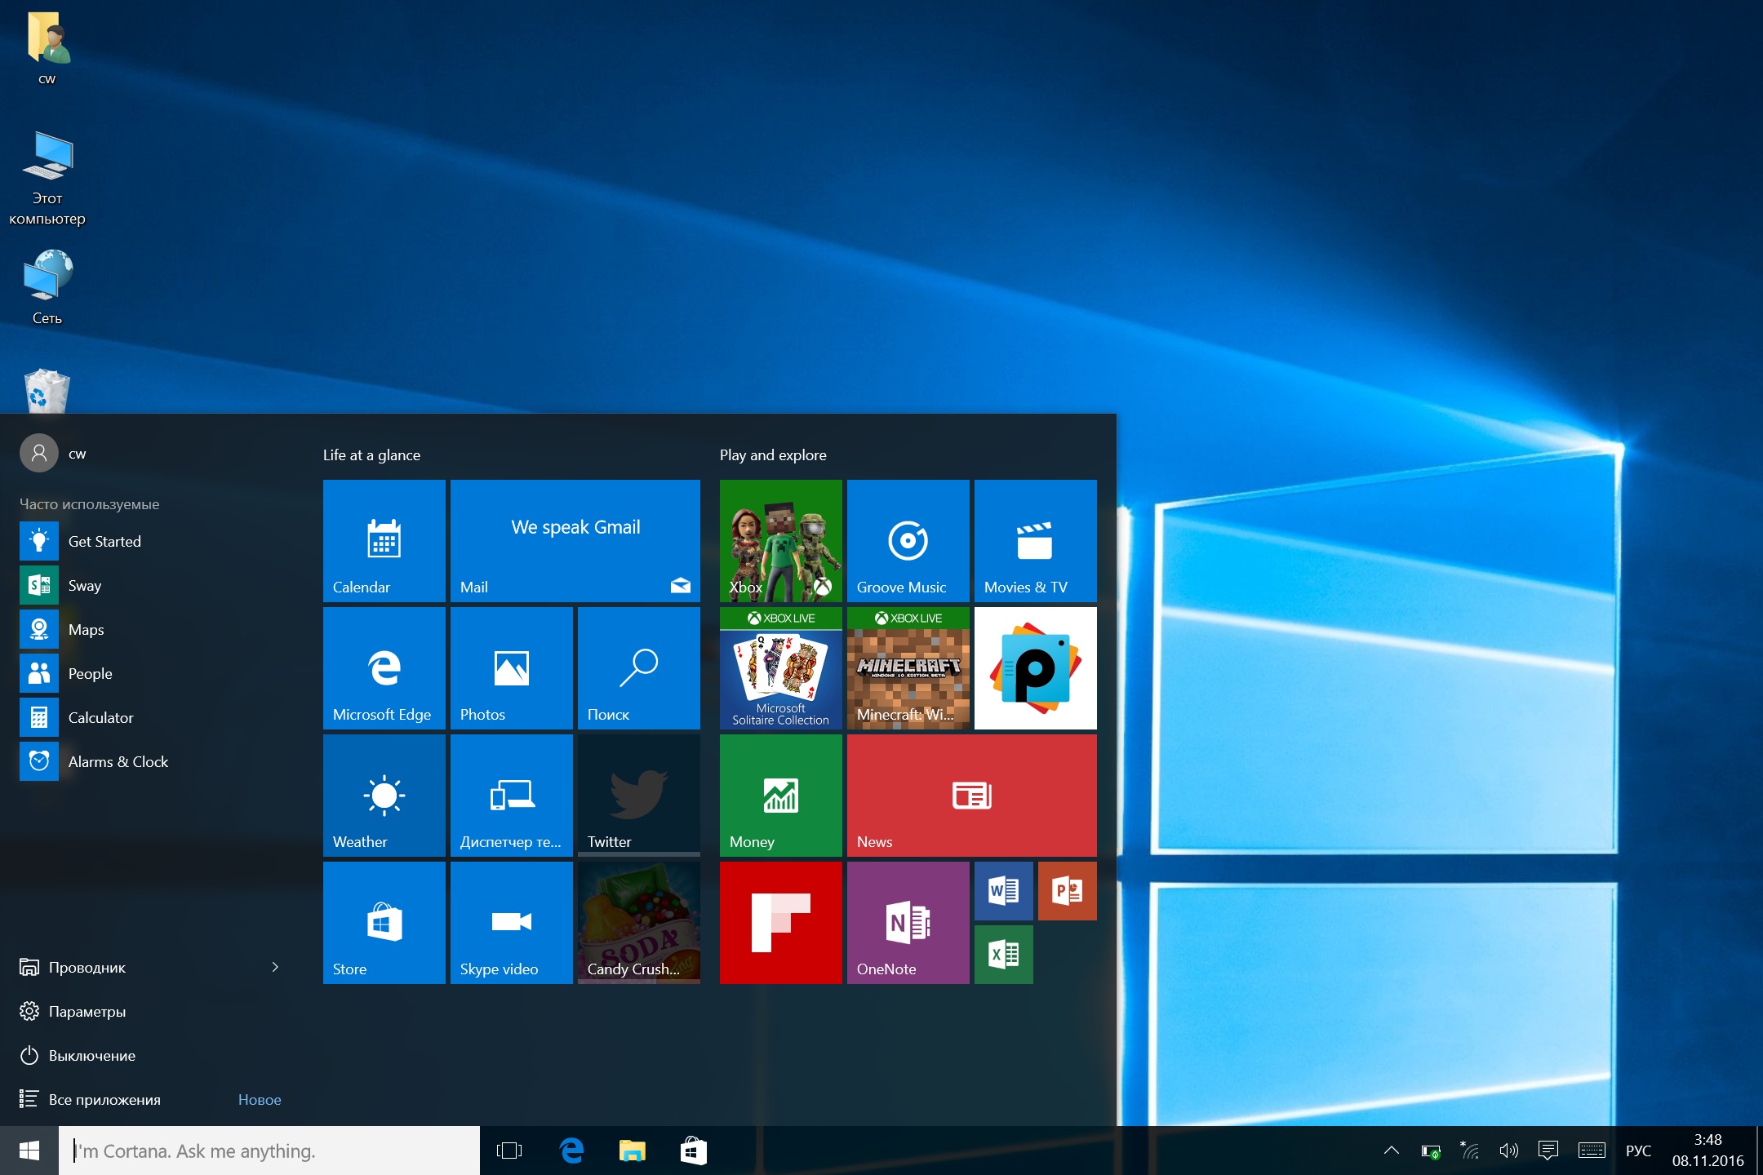Click the Cortana search box
Image resolution: width=1763 pixels, height=1175 pixels.
point(269,1151)
